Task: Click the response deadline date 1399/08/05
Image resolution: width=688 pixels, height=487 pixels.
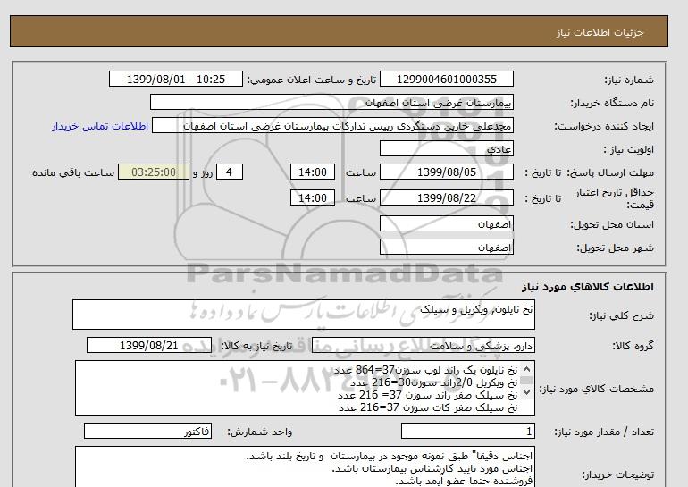Action: [446, 172]
